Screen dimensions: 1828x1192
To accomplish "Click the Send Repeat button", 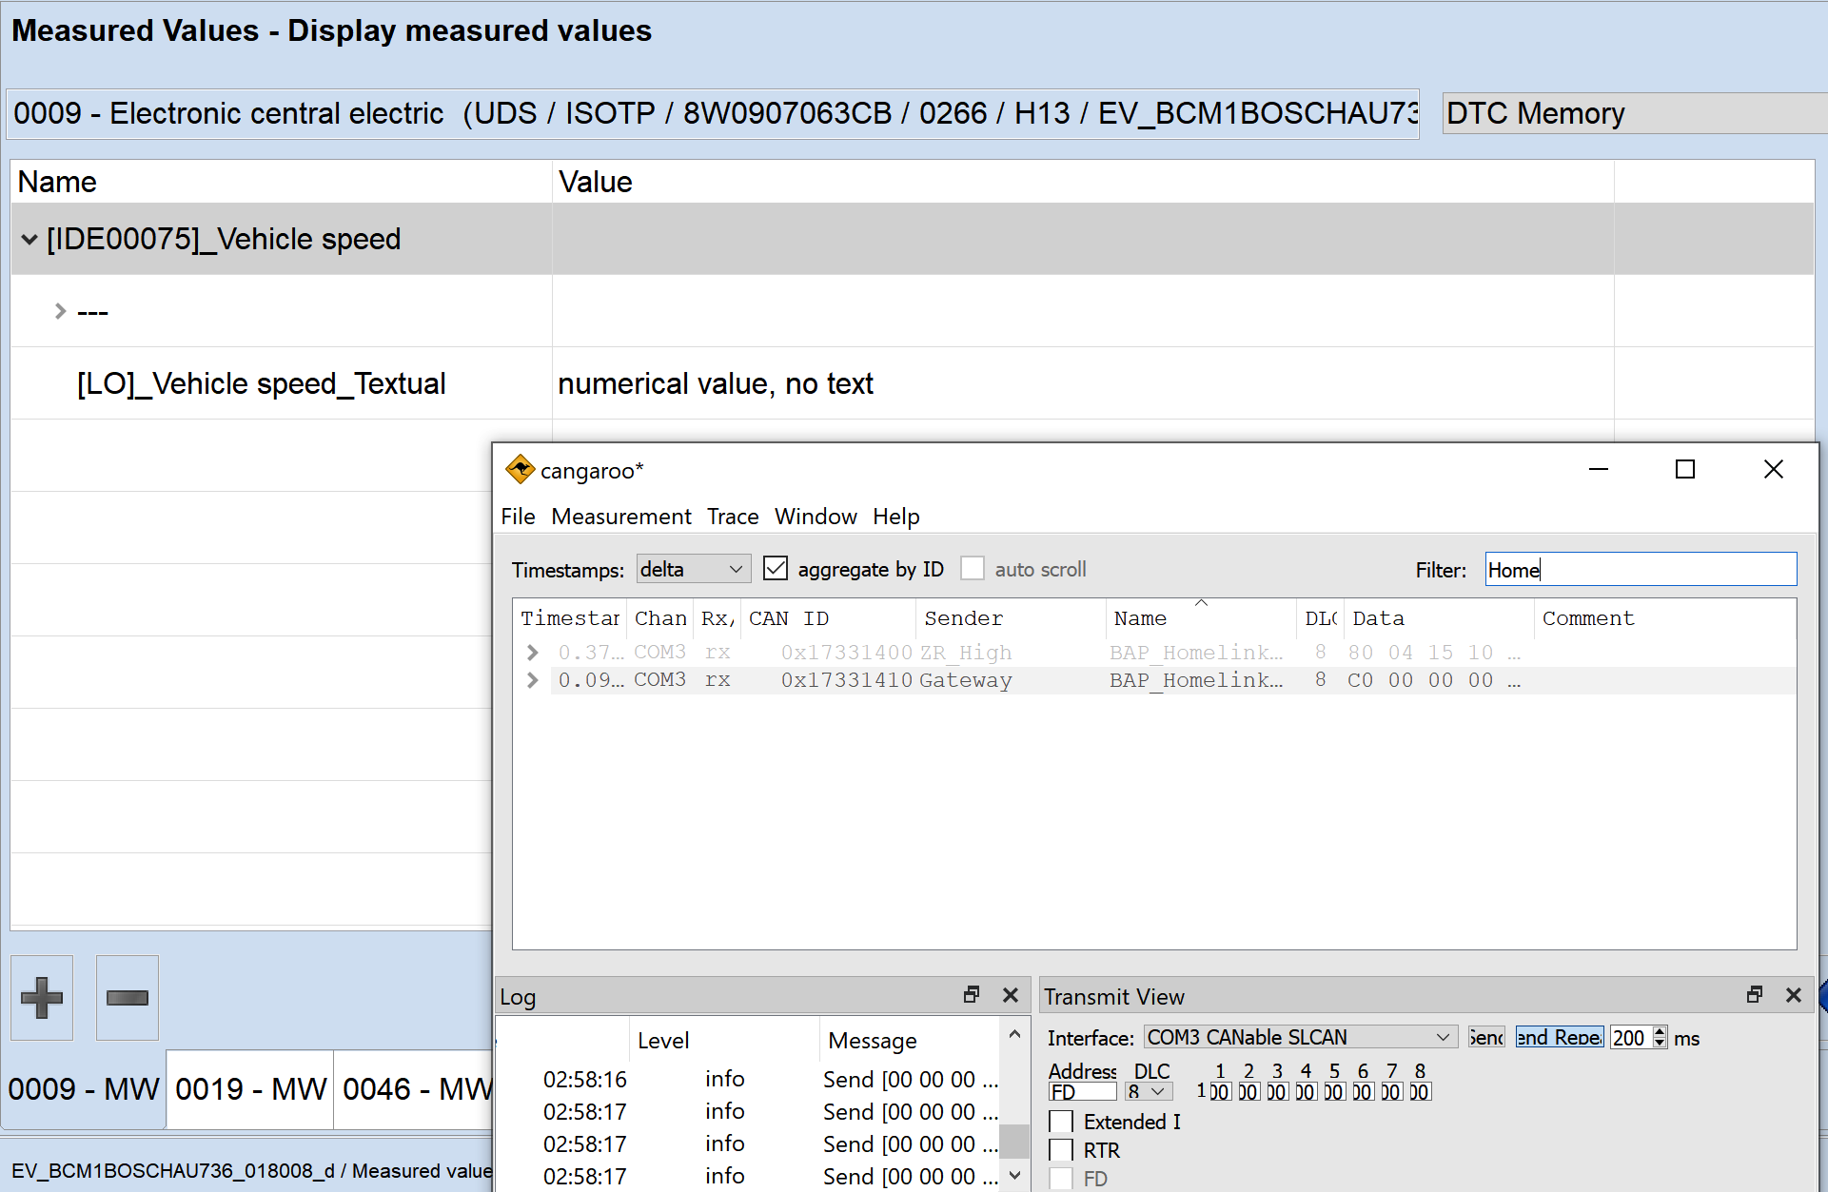I will (x=1559, y=1037).
